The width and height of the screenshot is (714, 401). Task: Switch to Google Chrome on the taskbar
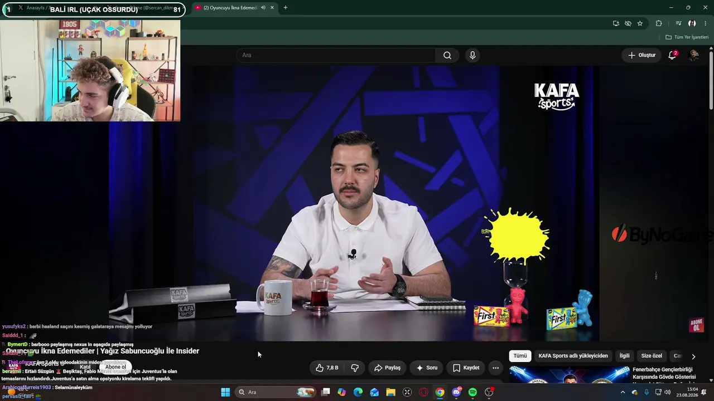click(x=440, y=392)
